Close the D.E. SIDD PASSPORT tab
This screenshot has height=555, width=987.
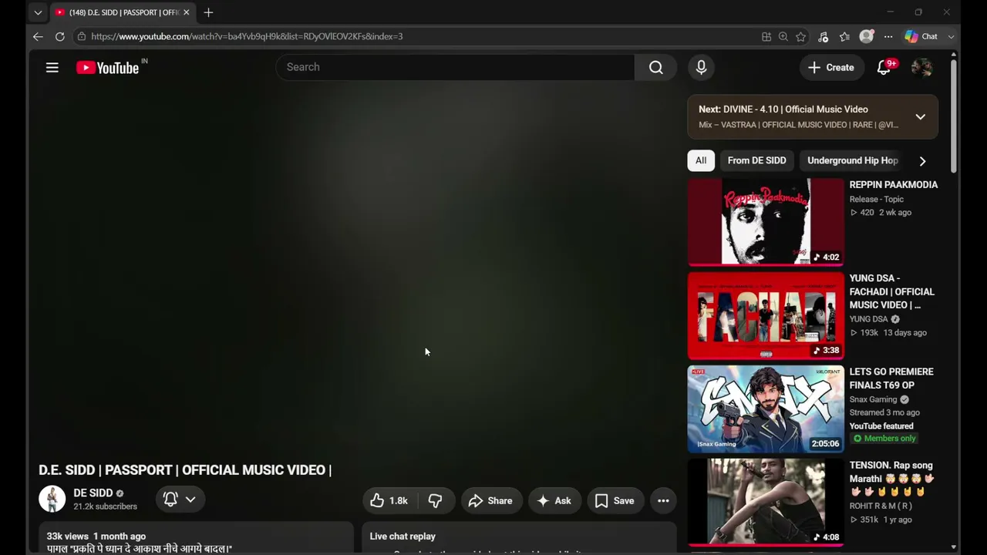click(186, 12)
